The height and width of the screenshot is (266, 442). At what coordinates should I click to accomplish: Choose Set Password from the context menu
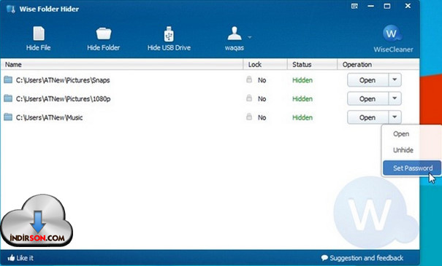tap(412, 168)
